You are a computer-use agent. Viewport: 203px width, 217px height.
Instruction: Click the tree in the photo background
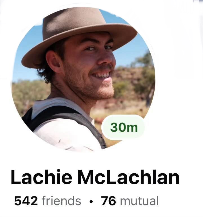coord(145,77)
